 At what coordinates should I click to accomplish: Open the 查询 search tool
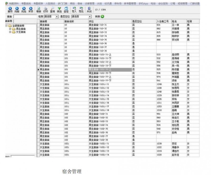coord(52,10)
